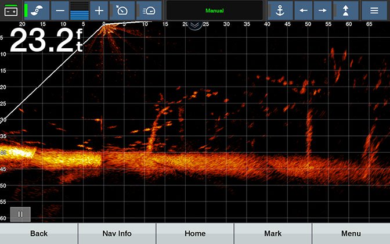Expand the double-chevron pull-down handle
390x244 pixels.
pos(195,25)
